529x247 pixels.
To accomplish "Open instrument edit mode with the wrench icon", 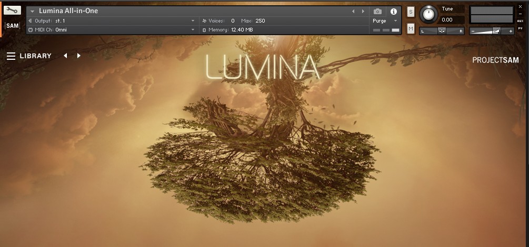I will (x=12, y=10).
